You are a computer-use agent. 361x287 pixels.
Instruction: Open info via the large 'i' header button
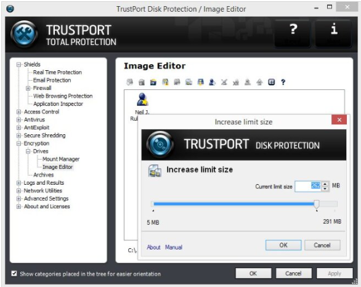334,34
